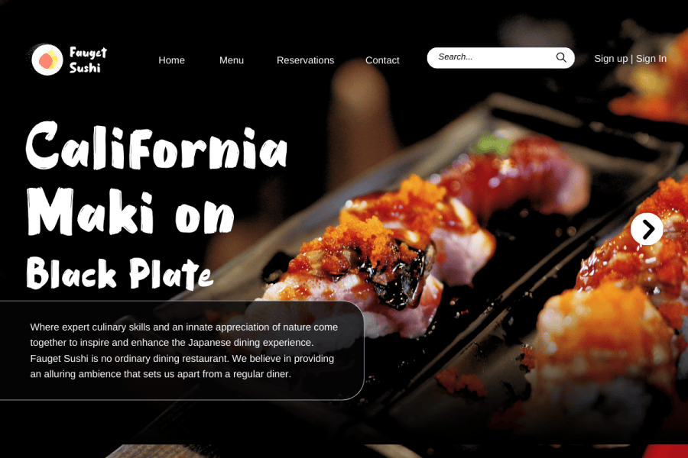Click the green garnish on far sushi
The image size is (688, 458).
[494, 144]
